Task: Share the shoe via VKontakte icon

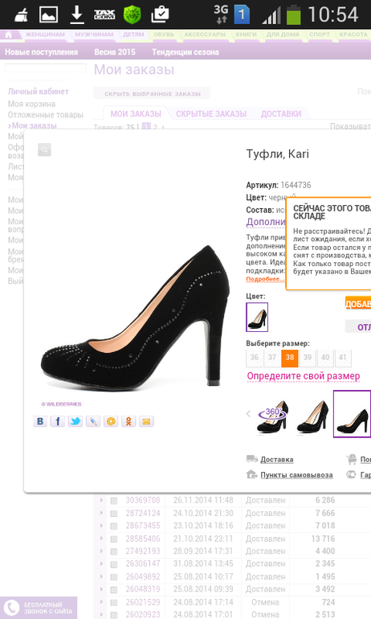Action: 40,421
